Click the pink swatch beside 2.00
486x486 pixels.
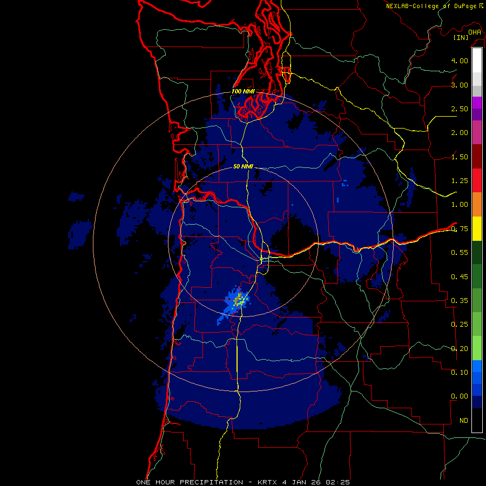(x=477, y=132)
